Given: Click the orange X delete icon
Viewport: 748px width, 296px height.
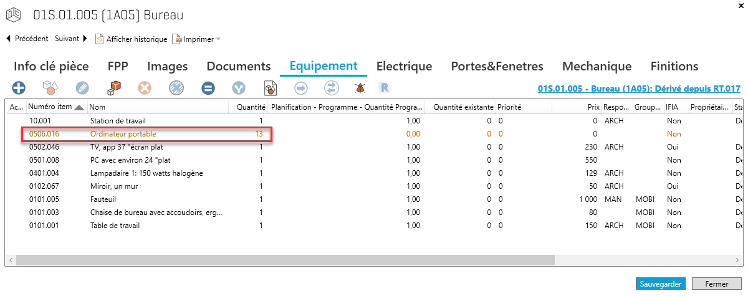Looking at the screenshot, I should 145,88.
